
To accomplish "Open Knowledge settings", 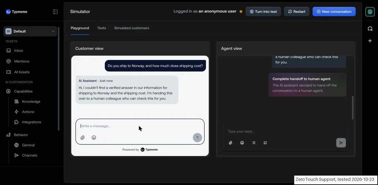I will [31, 101].
